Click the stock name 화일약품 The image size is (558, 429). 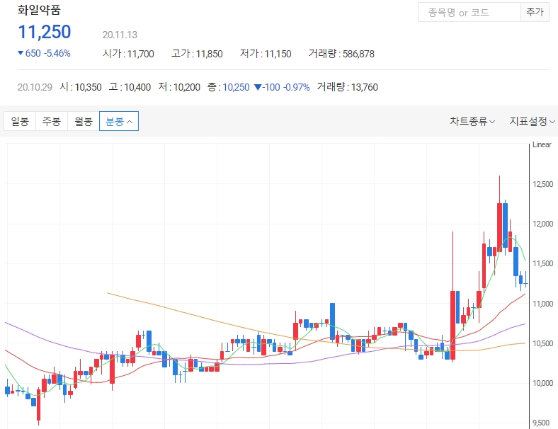[x=39, y=10]
